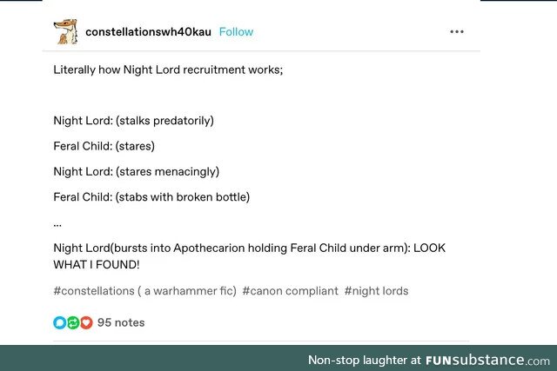The width and height of the screenshot is (557, 371).
Task: Open the three-dot post options menu
Action: coord(456,31)
